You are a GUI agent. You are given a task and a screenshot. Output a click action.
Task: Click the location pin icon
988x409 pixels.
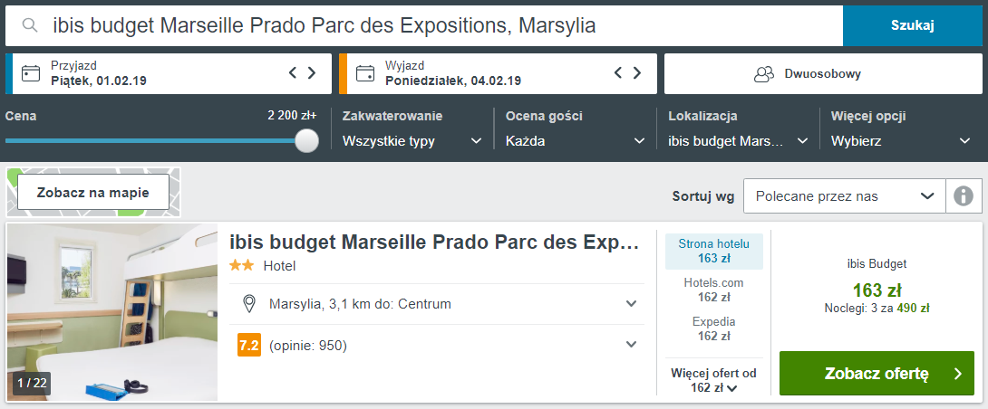pos(249,304)
